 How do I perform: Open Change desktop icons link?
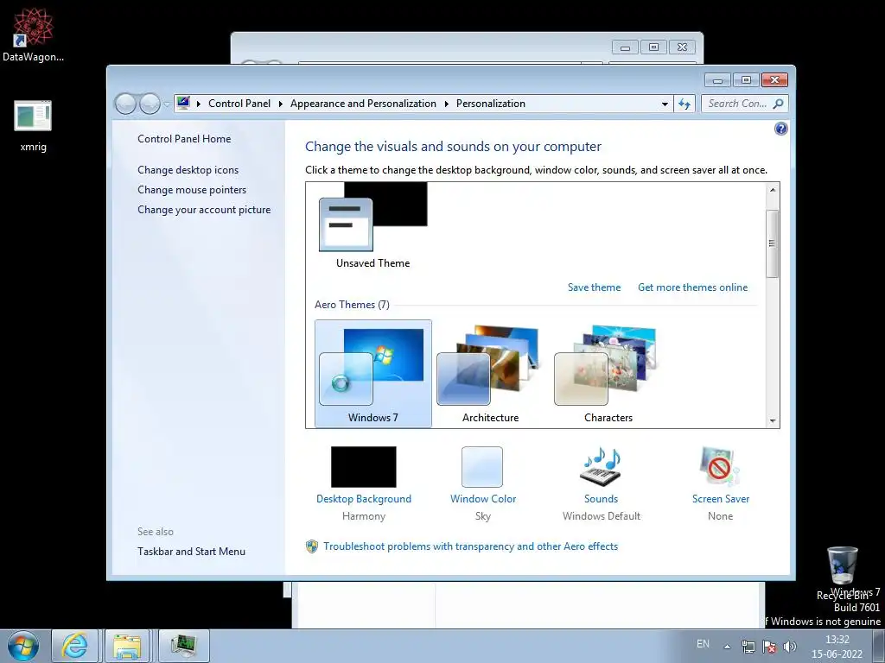[188, 170]
